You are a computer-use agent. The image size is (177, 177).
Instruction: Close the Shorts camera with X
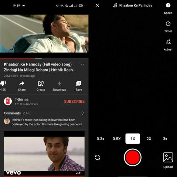pyautogui.click(x=97, y=5)
